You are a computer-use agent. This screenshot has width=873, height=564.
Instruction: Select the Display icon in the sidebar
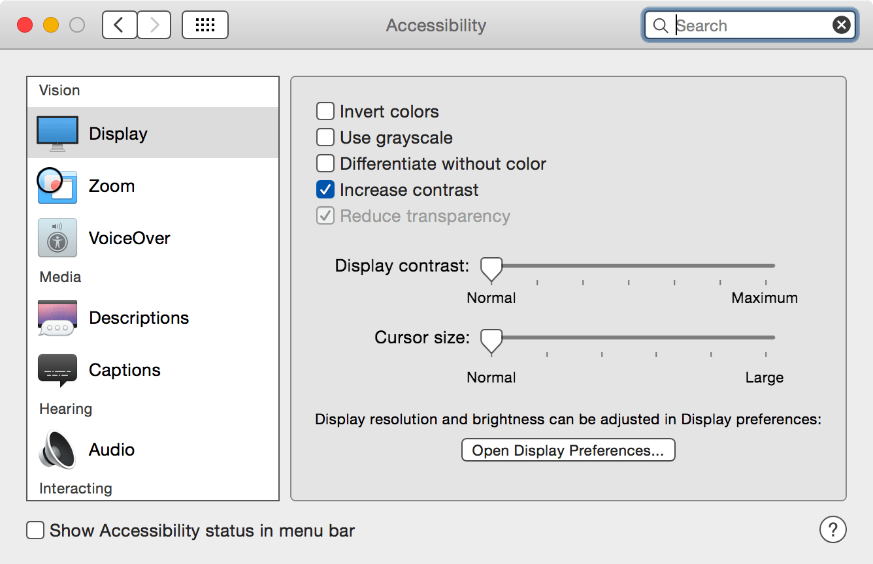(57, 133)
